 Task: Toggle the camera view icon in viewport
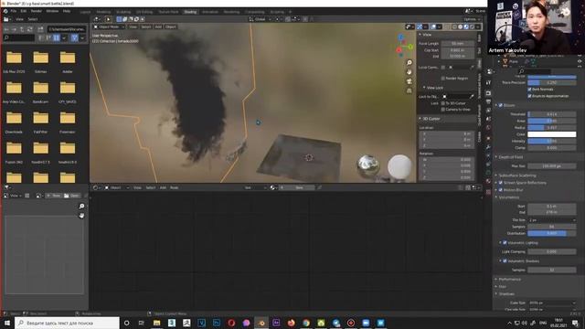point(409,81)
